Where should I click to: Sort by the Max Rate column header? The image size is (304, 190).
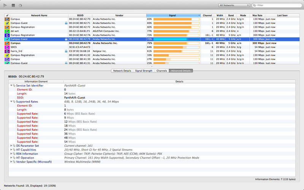[x=257, y=16]
